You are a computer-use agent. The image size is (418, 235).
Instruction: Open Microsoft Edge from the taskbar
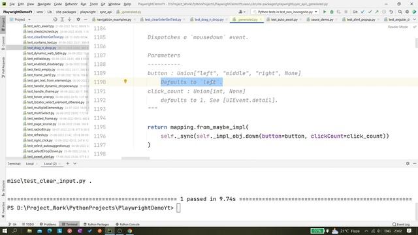point(50,230)
